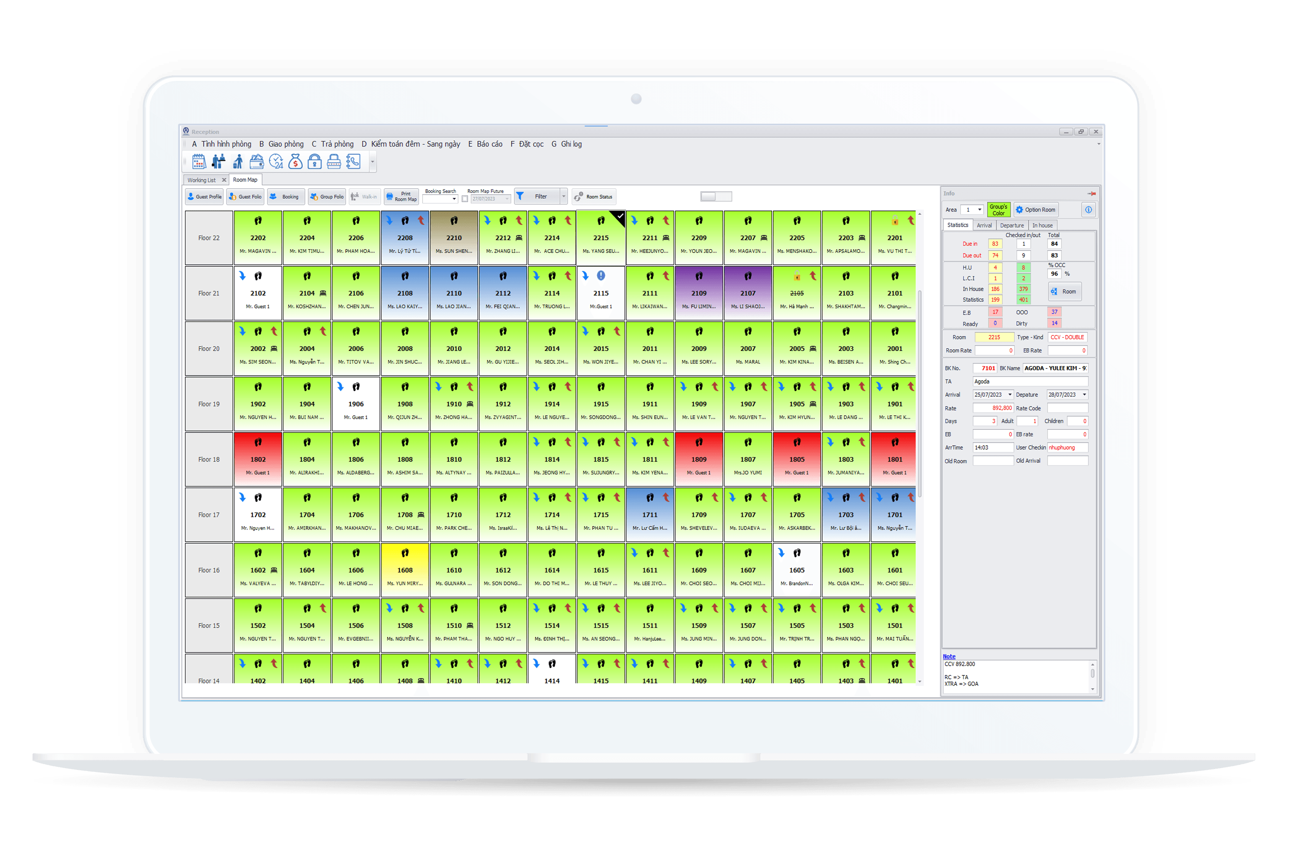Open the Arrival date dropdown

pos(1010,395)
